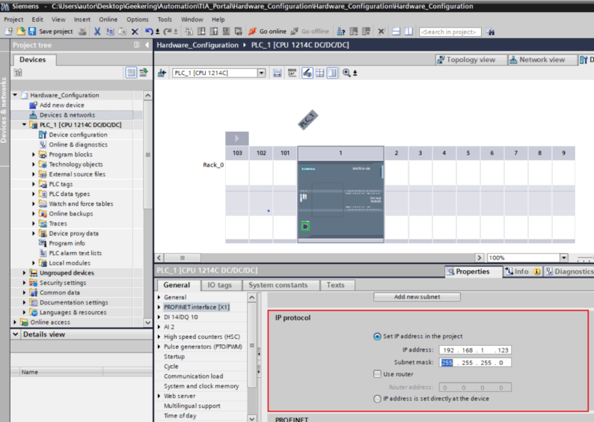Click the Undo arrow icon

coord(149,31)
